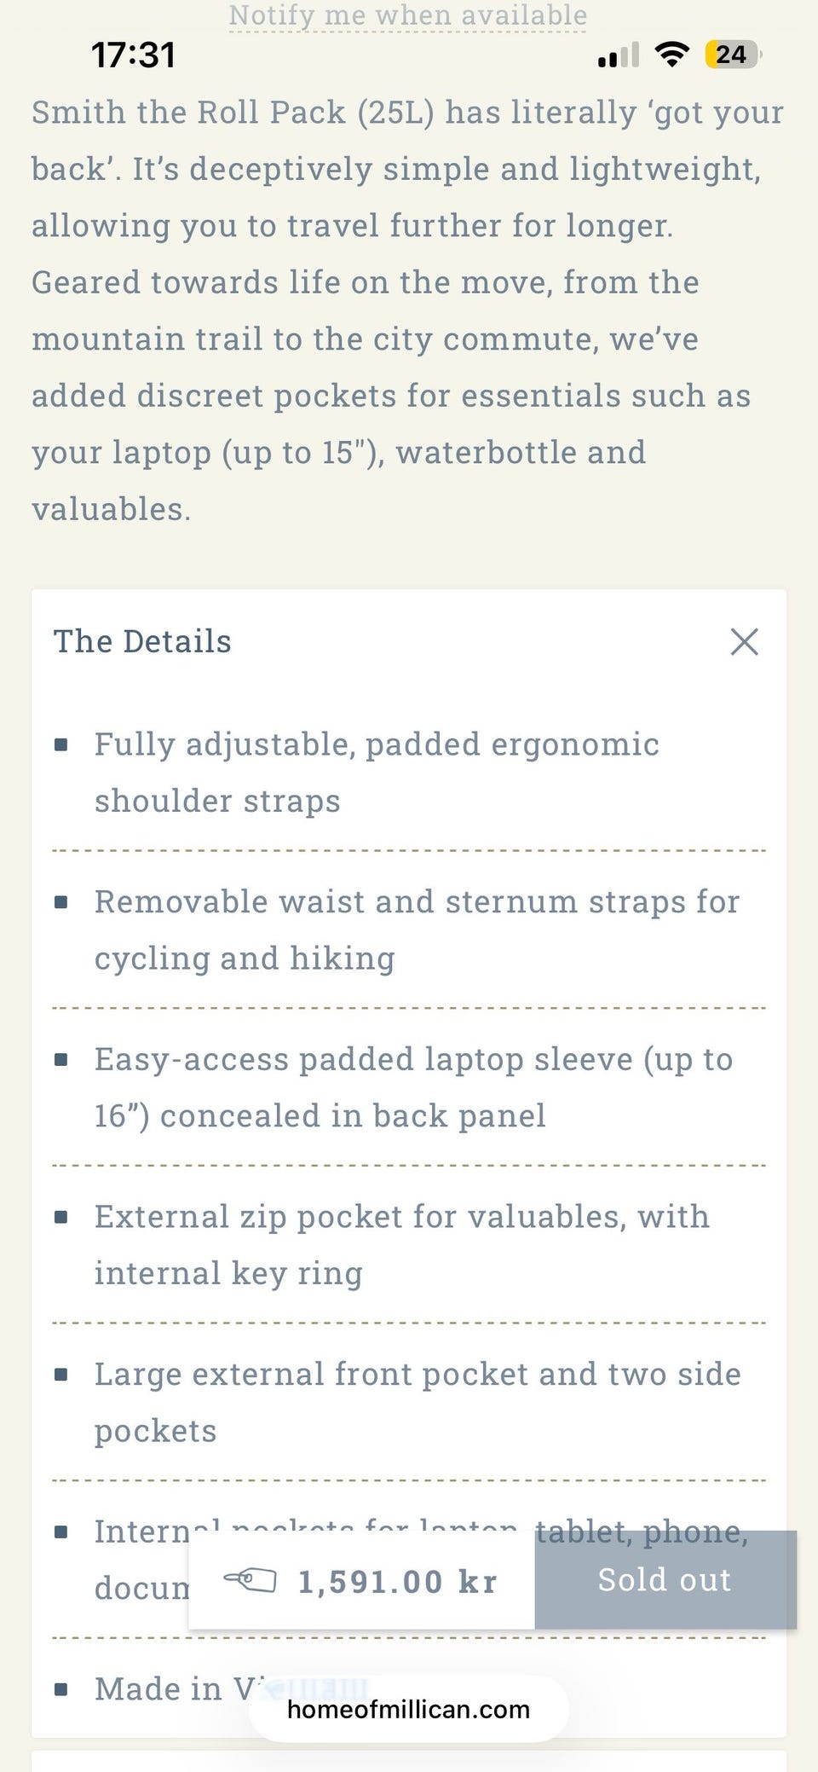The image size is (818, 1772).
Task: Open the homeofmillican.com address pill
Action: click(x=408, y=1709)
